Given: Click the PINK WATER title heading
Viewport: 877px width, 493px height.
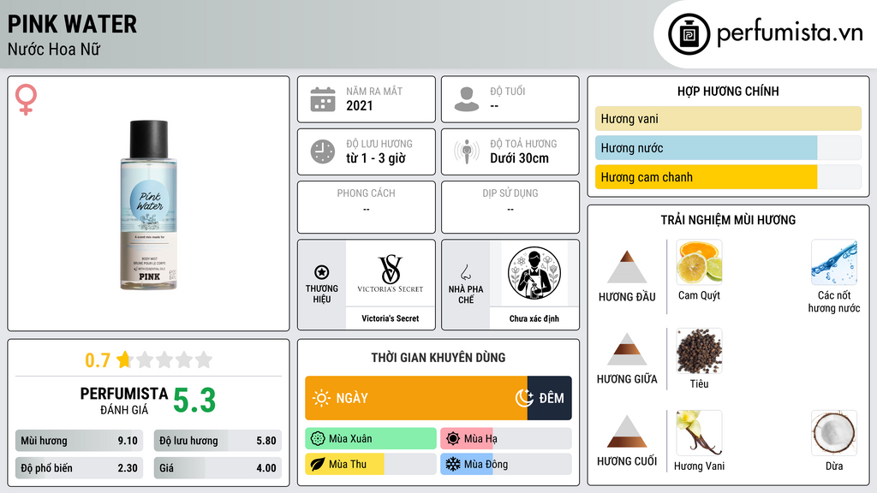Looking at the screenshot, I should (72, 24).
